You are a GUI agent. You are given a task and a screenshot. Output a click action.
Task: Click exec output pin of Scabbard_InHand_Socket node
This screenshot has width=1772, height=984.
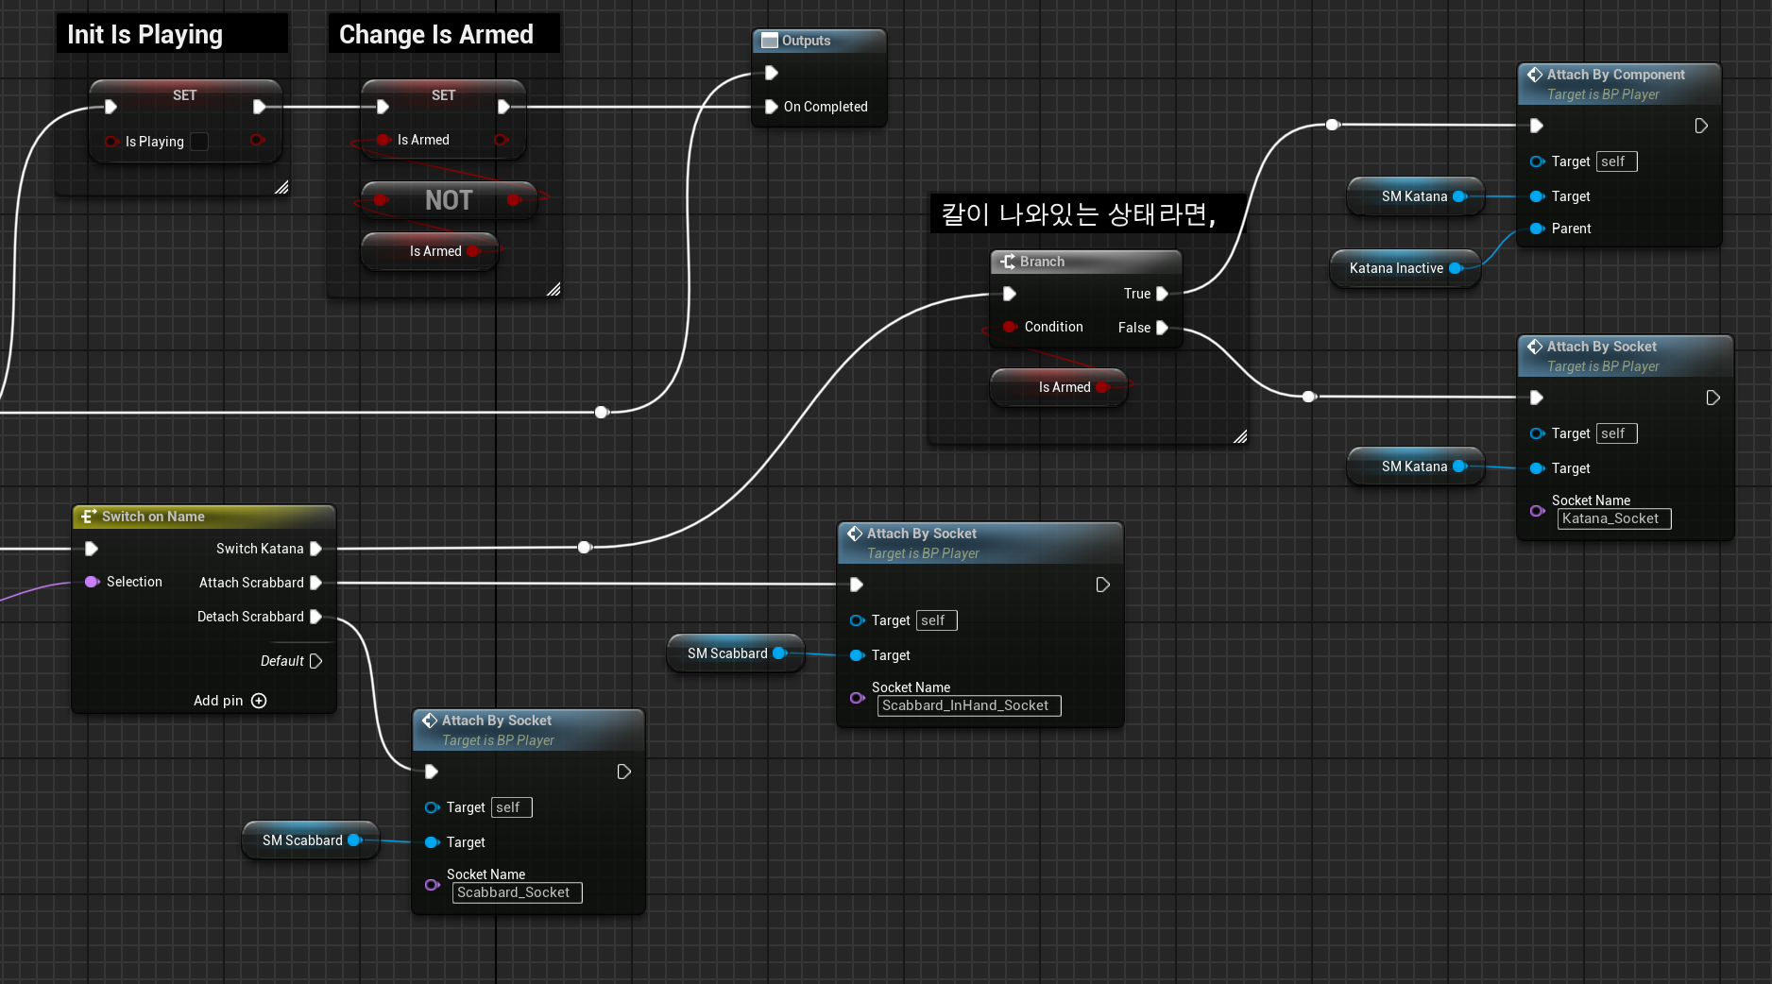pos(1102,585)
